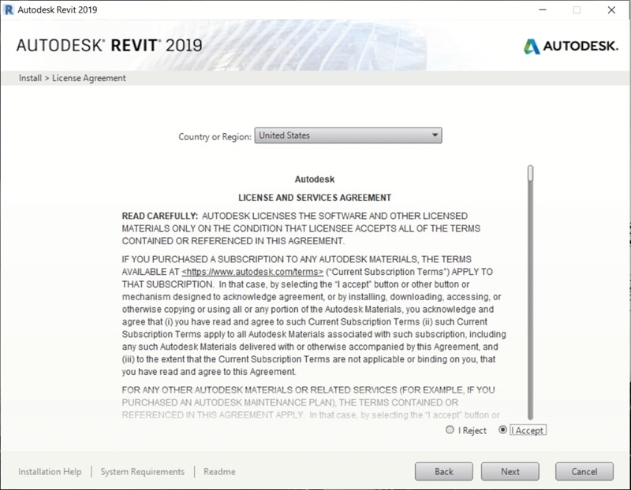
Task: Click the AUTODESK REVIT 2019 banner title
Action: tap(109, 45)
